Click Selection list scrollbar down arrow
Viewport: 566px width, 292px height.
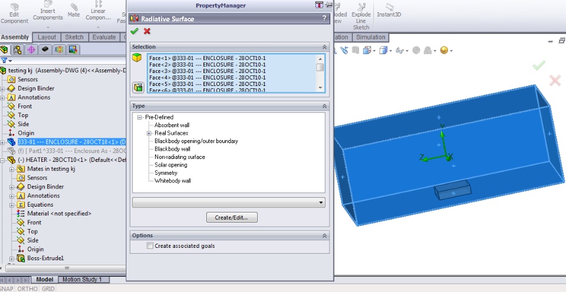click(x=320, y=88)
